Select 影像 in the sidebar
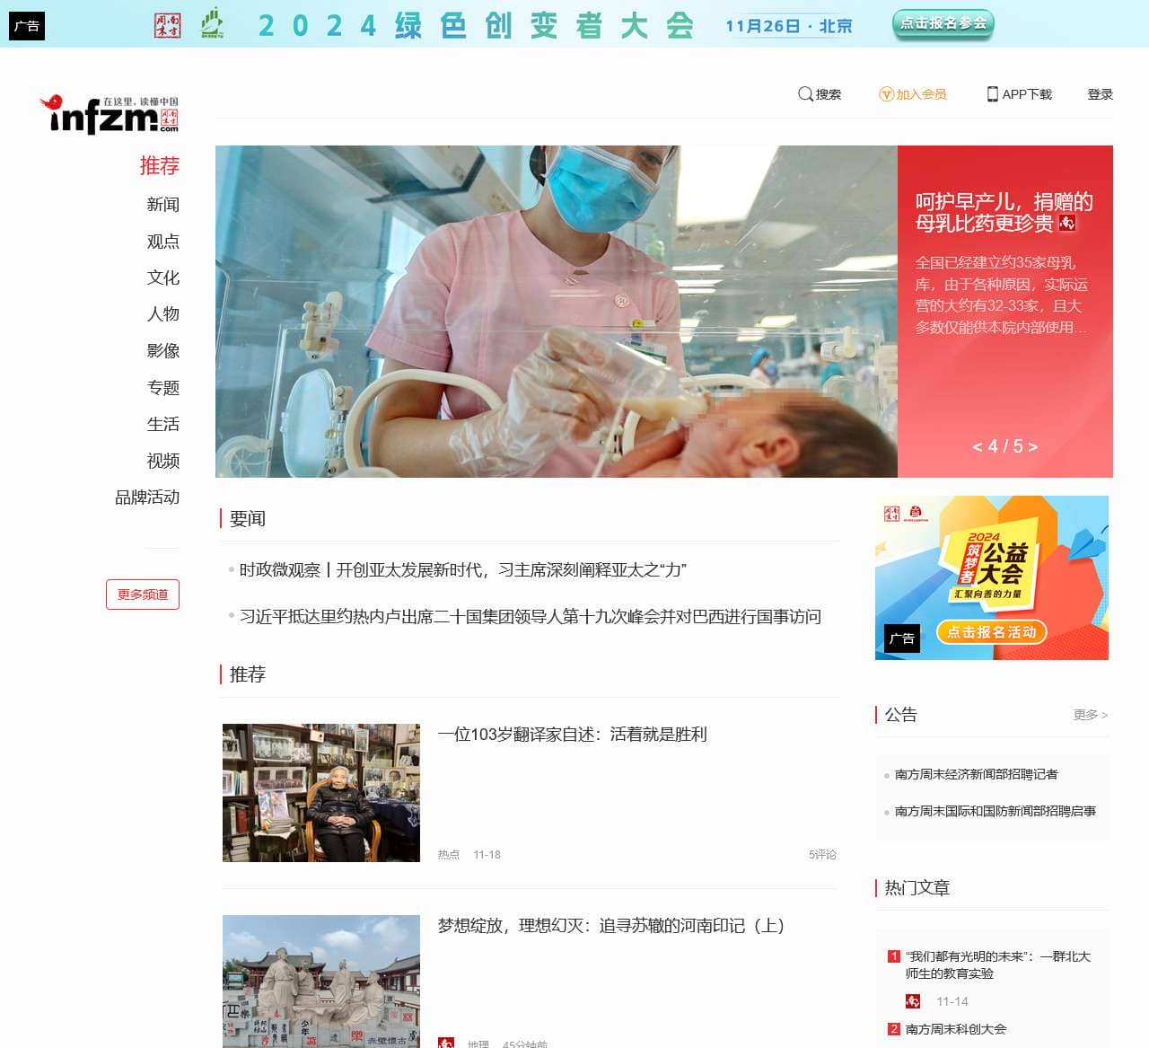The height and width of the screenshot is (1048, 1149). [x=163, y=351]
